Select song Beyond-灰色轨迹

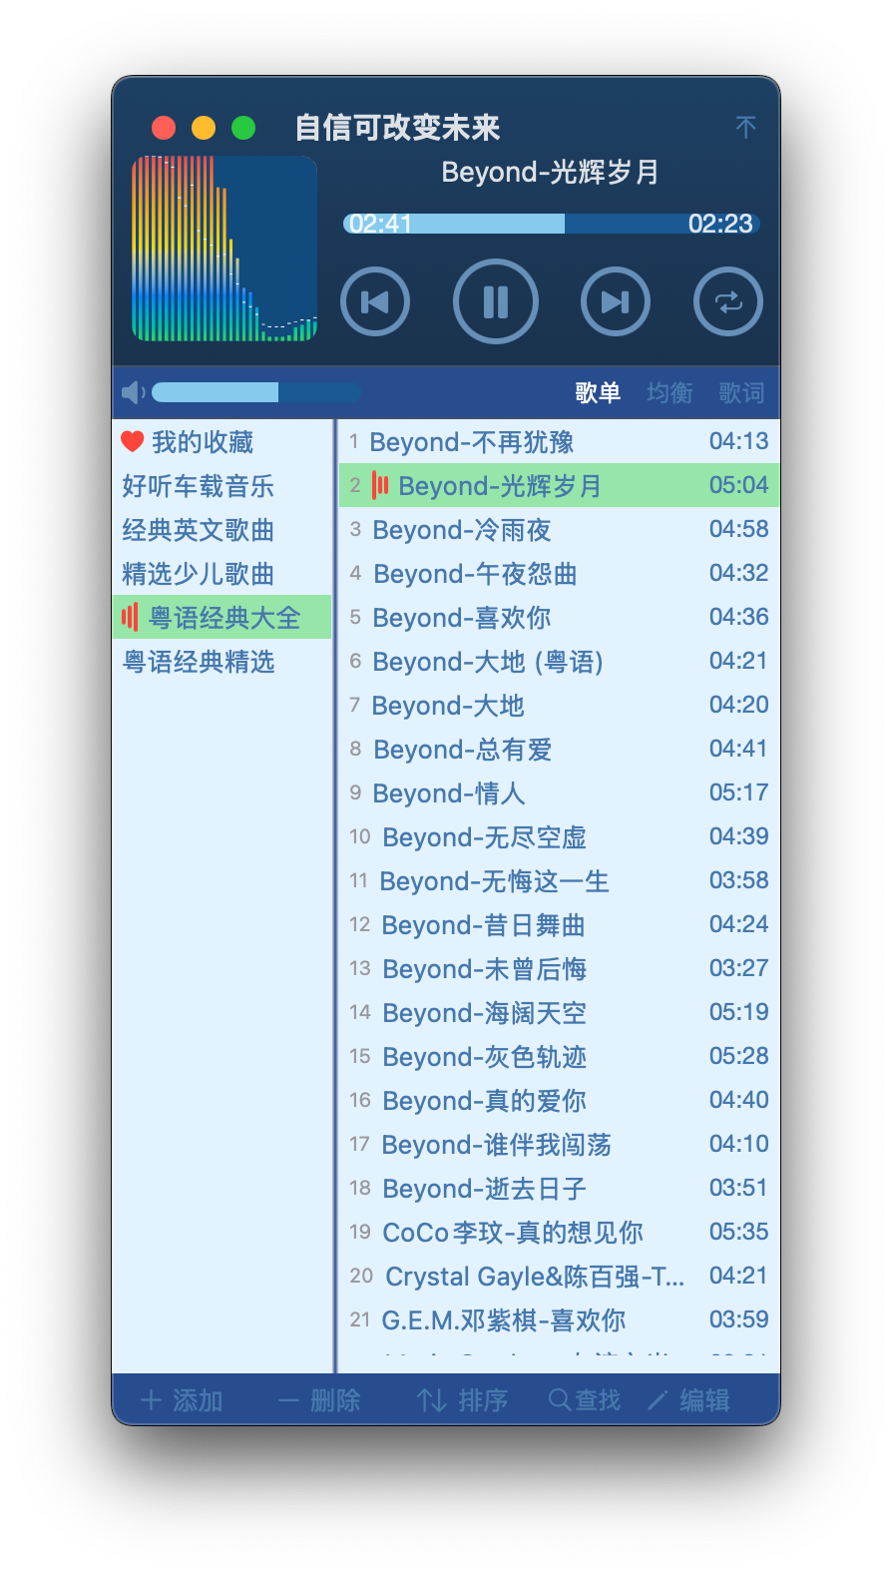(559, 1056)
